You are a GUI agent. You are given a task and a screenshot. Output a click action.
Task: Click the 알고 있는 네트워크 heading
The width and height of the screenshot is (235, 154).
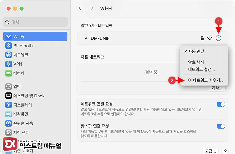tap(97, 26)
